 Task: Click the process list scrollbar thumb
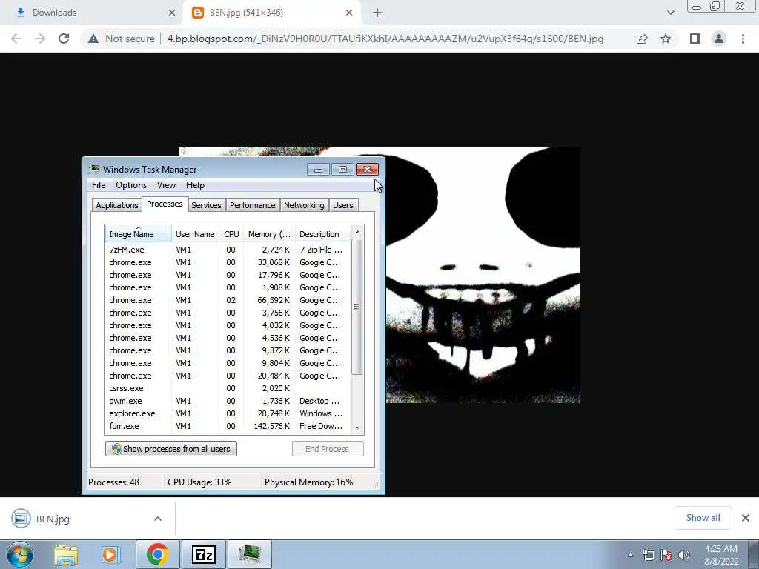(357, 307)
